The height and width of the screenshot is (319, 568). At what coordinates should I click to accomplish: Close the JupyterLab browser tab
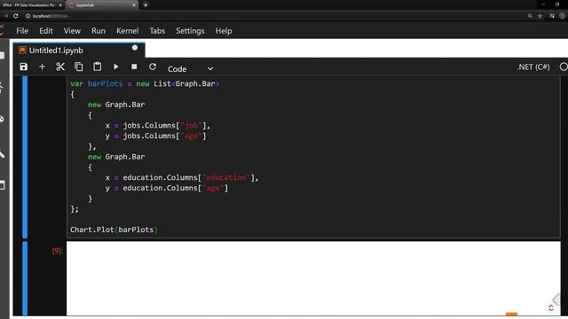(x=134, y=5)
